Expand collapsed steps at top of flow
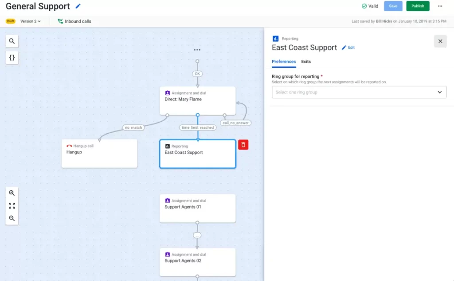454x281 pixels. tap(197, 50)
